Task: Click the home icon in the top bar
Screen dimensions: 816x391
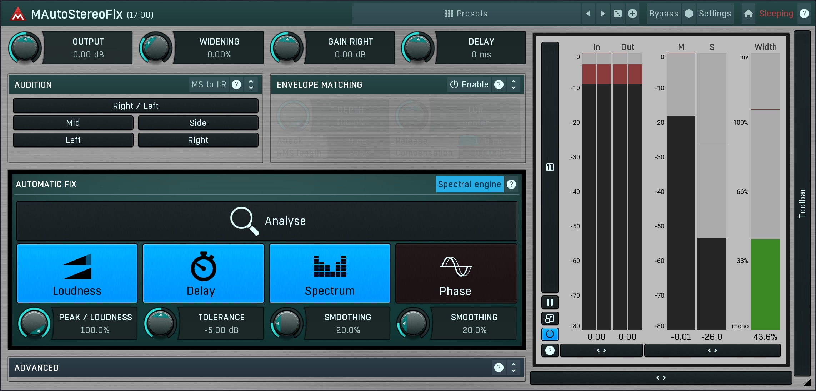Action: coord(749,14)
